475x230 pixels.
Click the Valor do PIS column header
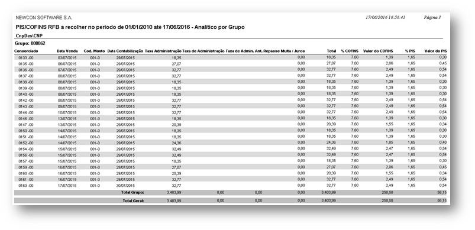pos(435,51)
